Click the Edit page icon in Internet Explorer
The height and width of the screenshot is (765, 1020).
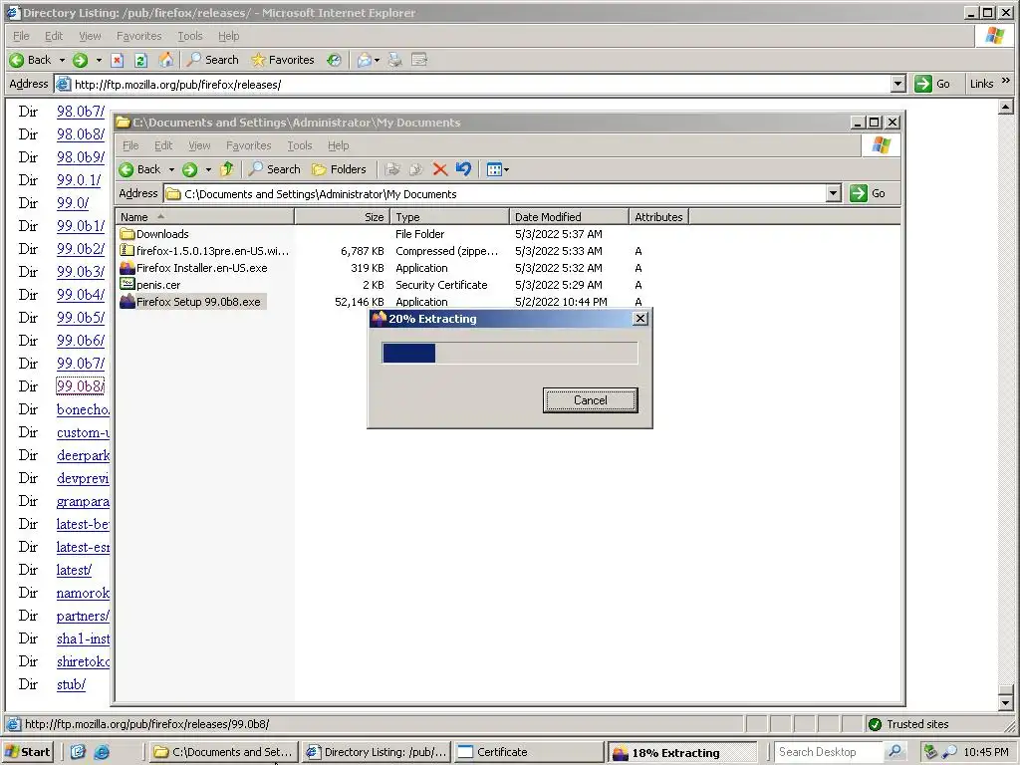[x=419, y=60]
